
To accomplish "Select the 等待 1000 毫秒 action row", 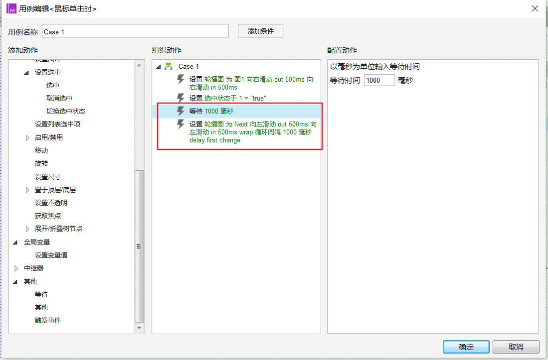I will pyautogui.click(x=237, y=111).
